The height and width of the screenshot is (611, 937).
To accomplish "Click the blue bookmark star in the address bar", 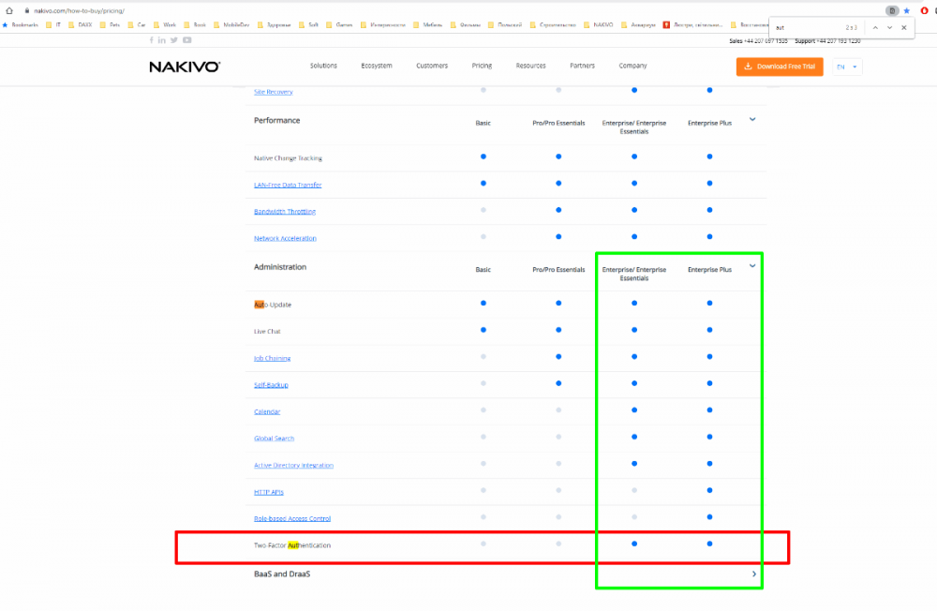I will (906, 10).
